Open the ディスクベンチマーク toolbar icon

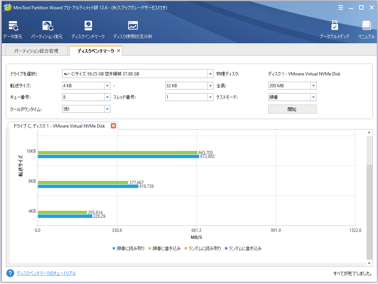point(88,30)
